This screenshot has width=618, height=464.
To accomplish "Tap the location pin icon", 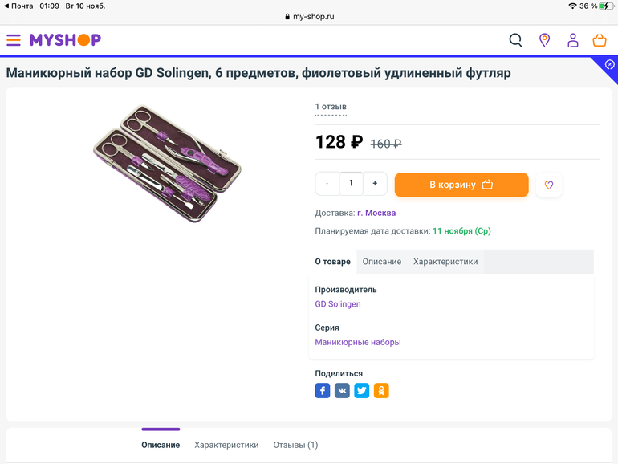I will [x=545, y=40].
